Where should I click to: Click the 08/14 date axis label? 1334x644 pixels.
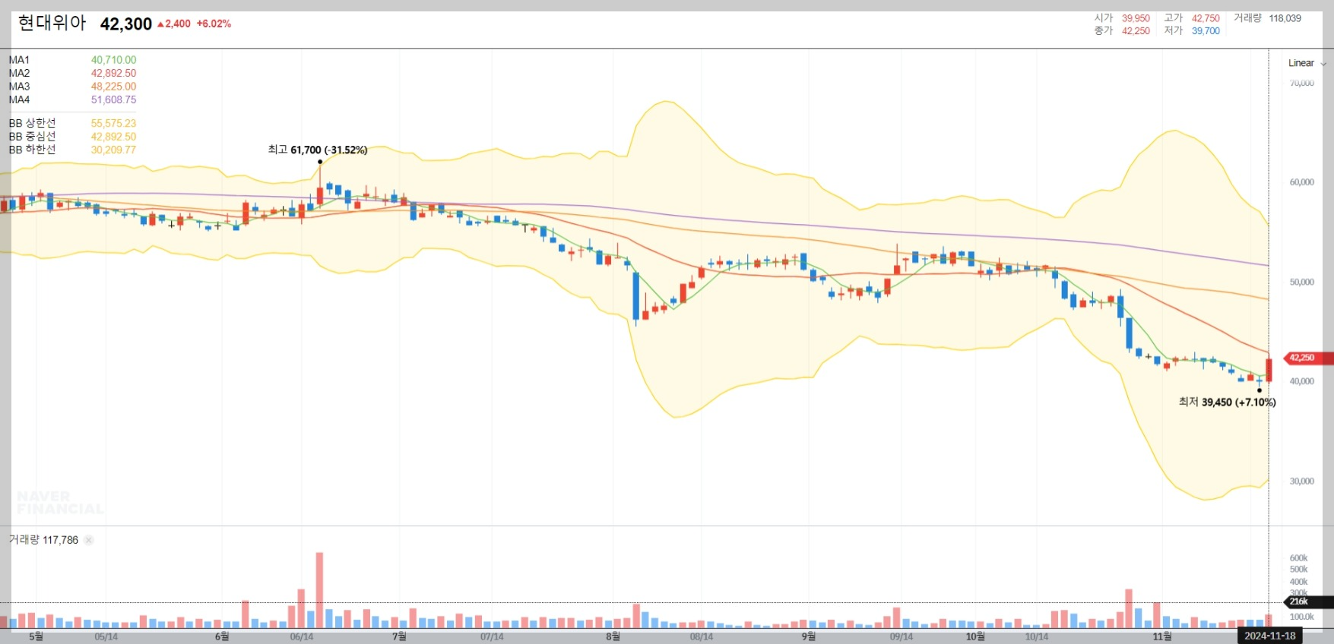coord(702,636)
